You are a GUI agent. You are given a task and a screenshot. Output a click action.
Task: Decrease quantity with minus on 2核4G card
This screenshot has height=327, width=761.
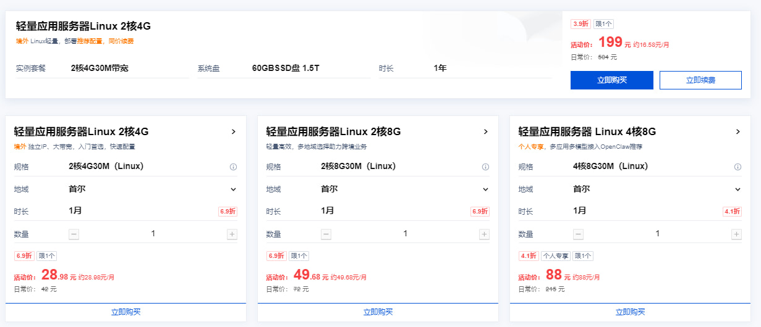click(74, 234)
